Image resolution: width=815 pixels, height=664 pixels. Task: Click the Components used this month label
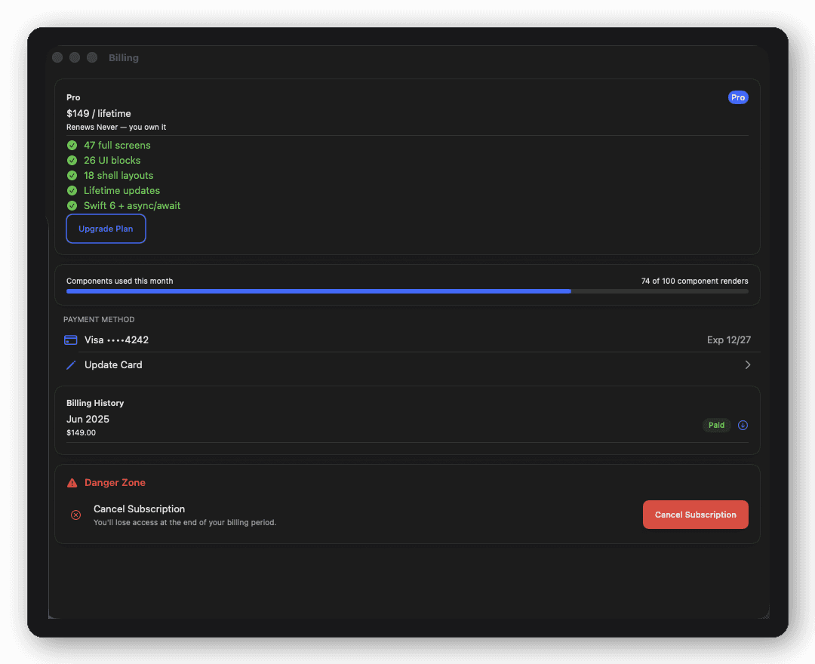(119, 281)
